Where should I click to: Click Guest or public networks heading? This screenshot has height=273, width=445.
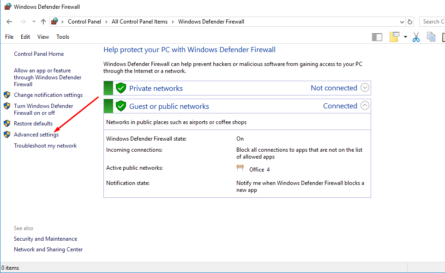click(169, 107)
